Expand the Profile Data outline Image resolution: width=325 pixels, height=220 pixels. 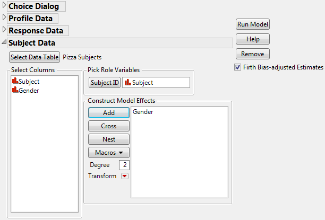pos(4,18)
